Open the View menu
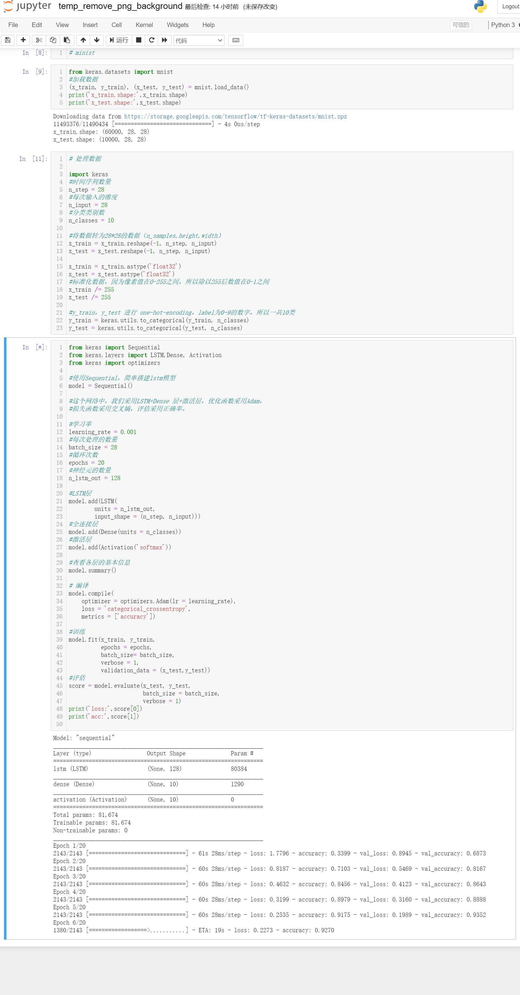Image resolution: width=520 pixels, height=995 pixels. pos(62,25)
